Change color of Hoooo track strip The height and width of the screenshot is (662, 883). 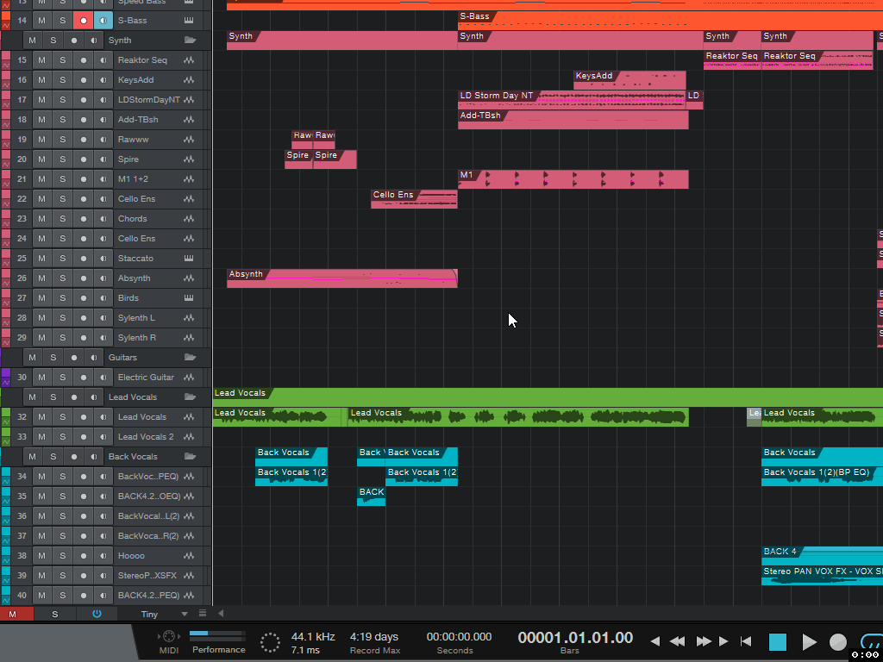tap(6, 551)
